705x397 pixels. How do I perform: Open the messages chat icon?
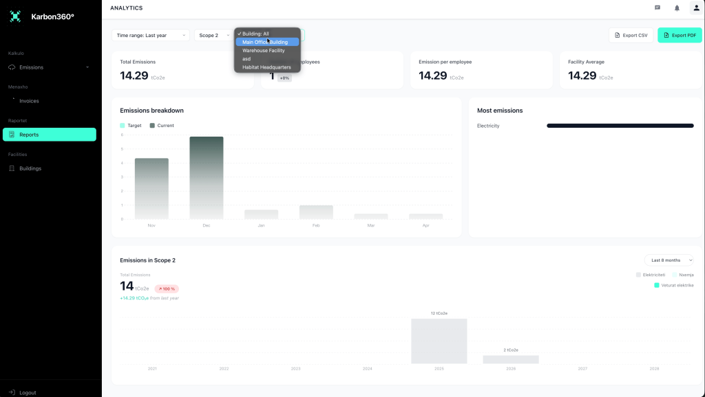coord(657,8)
